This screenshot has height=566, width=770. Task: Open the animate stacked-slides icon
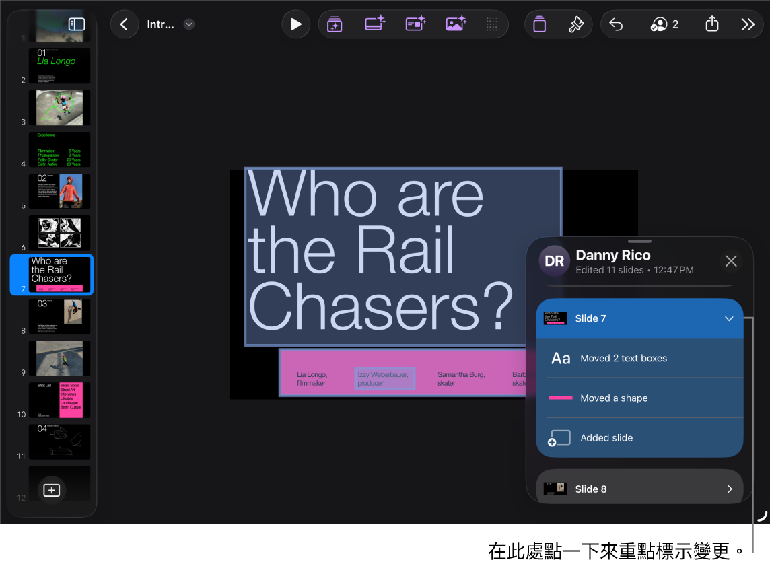pos(538,24)
